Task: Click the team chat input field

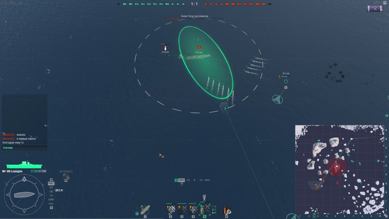Action: tap(24, 148)
